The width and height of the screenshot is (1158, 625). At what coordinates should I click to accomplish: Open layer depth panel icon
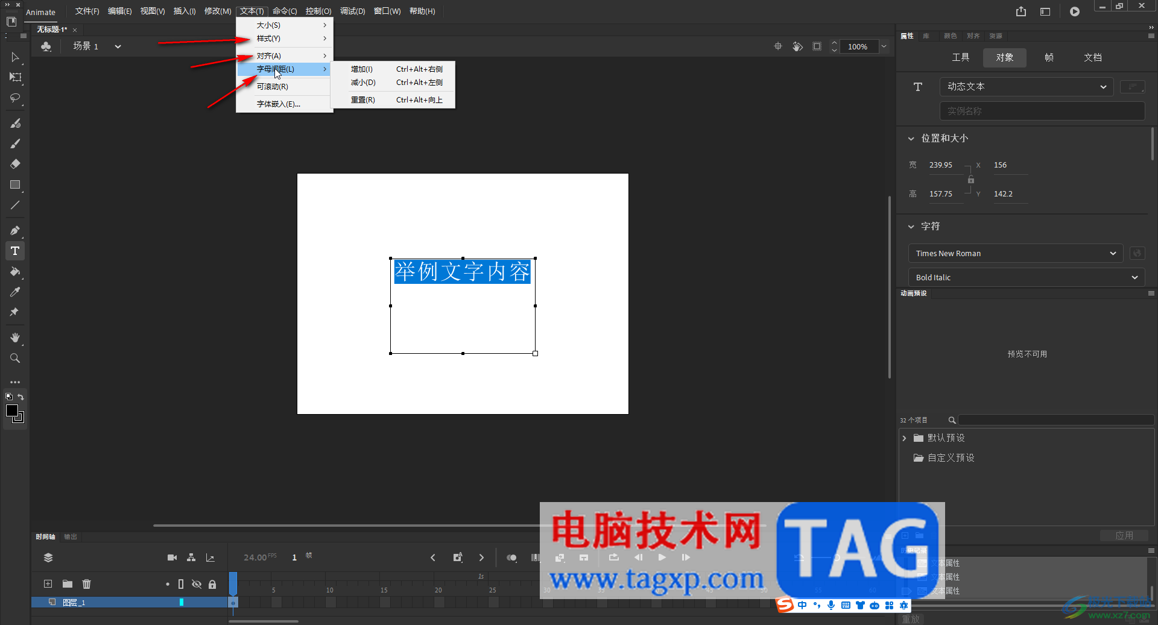click(x=210, y=557)
